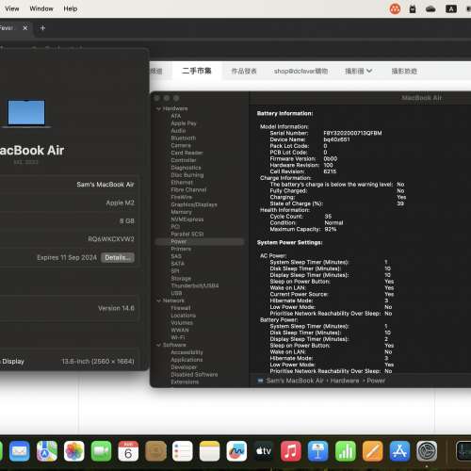This screenshot has height=471, width=471.
Task: Open the cloud status icon in menu bar
Action: 430,8
